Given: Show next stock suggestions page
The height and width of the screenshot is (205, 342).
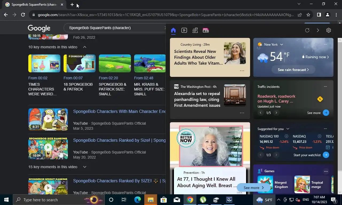Looking at the screenshot, I should click(276, 155).
